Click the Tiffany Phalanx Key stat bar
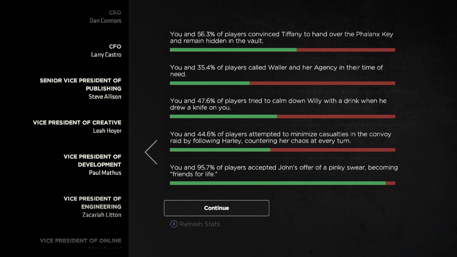457x257 pixels. tap(282, 50)
